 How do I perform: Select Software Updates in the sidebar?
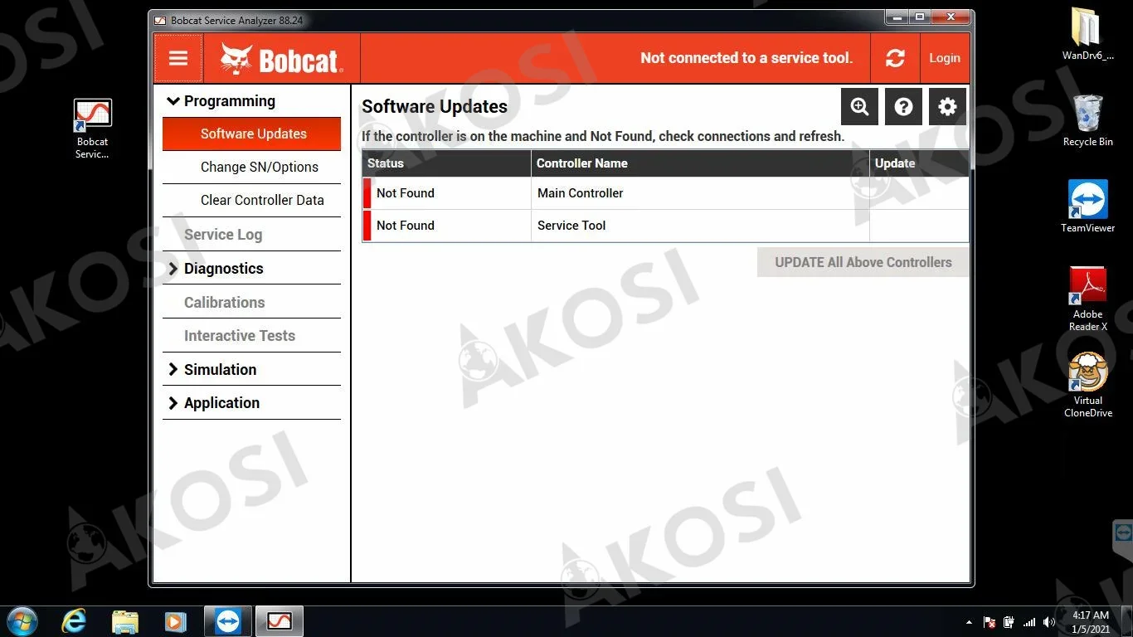point(251,134)
